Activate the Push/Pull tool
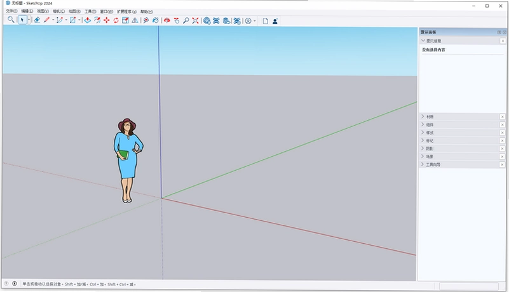Viewport: 509px width, 292px height. pos(87,20)
